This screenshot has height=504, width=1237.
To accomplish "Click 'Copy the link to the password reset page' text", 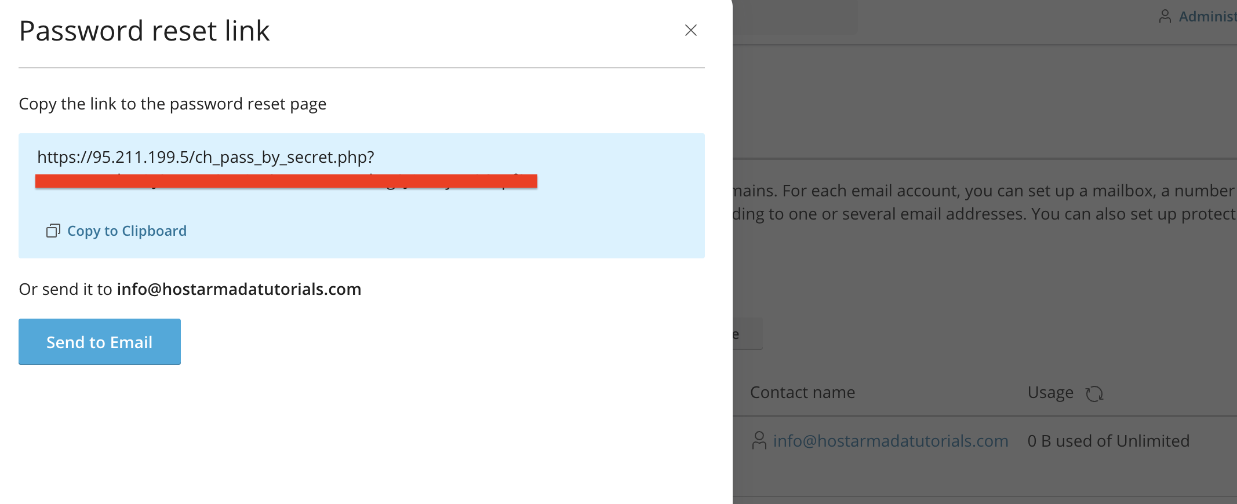I will pos(173,104).
